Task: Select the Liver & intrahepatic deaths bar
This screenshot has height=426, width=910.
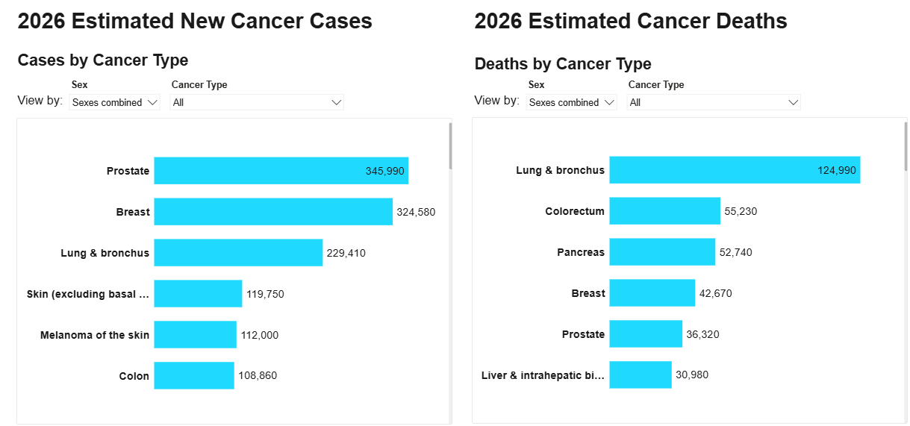Action: (641, 375)
